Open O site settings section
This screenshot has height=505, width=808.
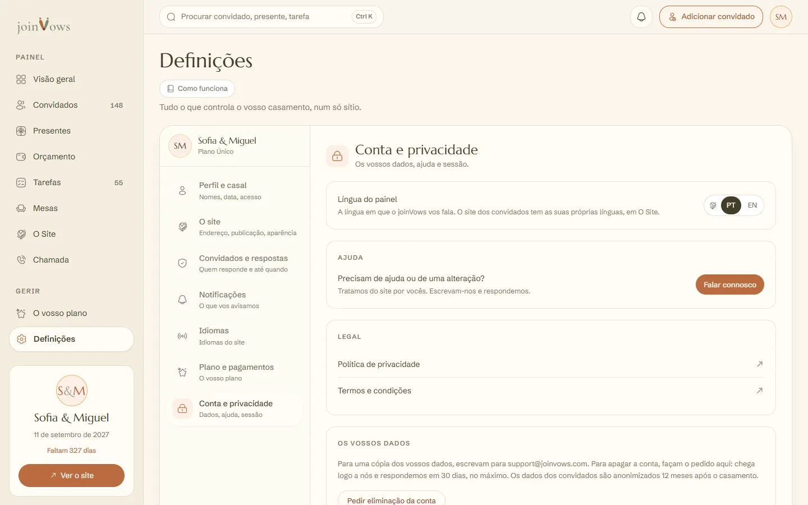tap(235, 227)
